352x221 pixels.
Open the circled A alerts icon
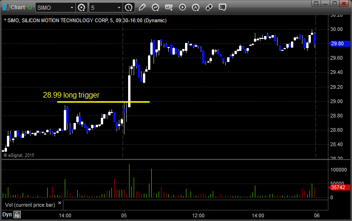point(196,7)
